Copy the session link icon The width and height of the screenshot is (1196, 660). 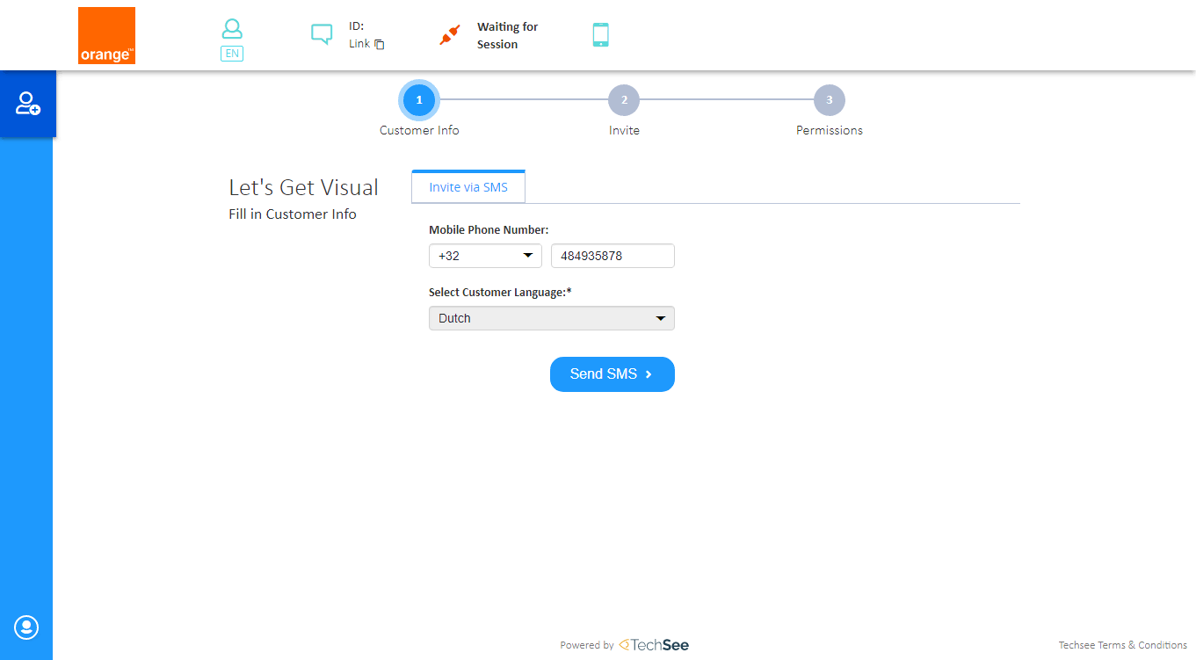coord(380,44)
